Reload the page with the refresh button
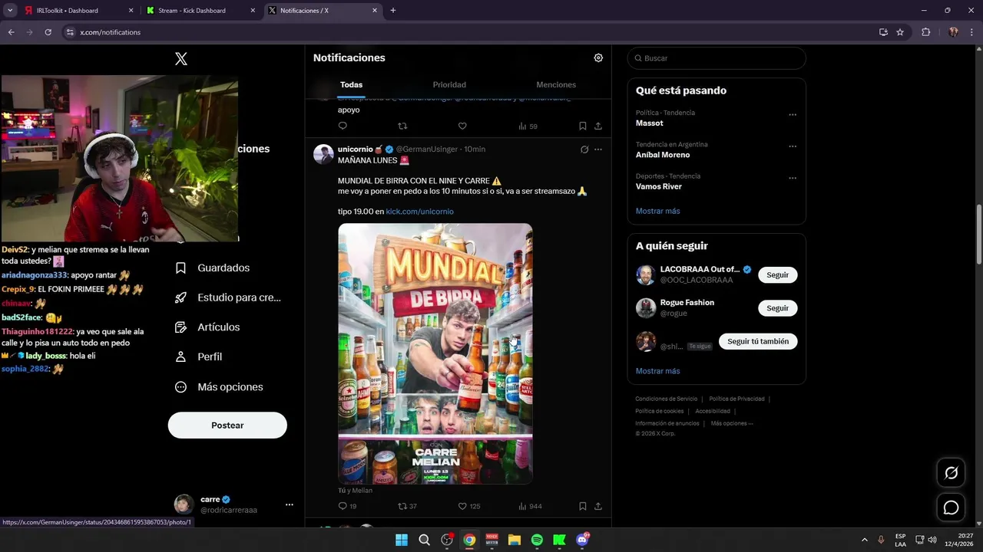This screenshot has height=552, width=983. [x=48, y=32]
